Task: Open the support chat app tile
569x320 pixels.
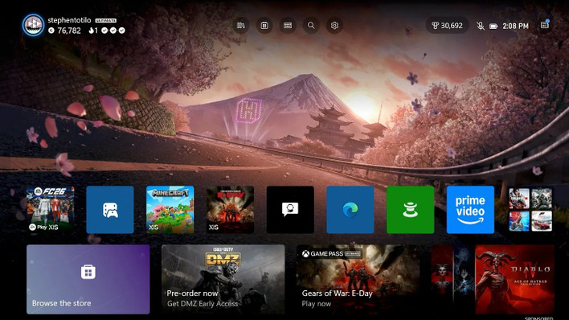Action: (x=290, y=210)
